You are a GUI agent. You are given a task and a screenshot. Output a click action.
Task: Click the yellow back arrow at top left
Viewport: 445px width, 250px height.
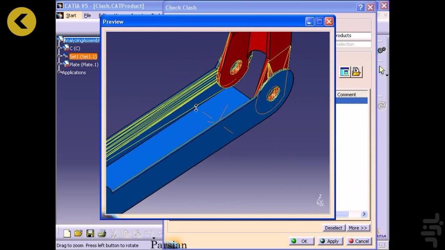21,21
